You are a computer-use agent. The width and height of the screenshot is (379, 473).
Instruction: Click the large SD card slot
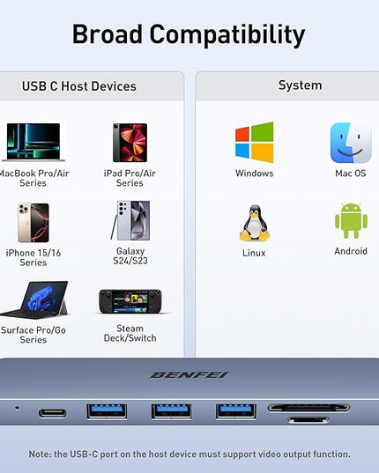[309, 408]
